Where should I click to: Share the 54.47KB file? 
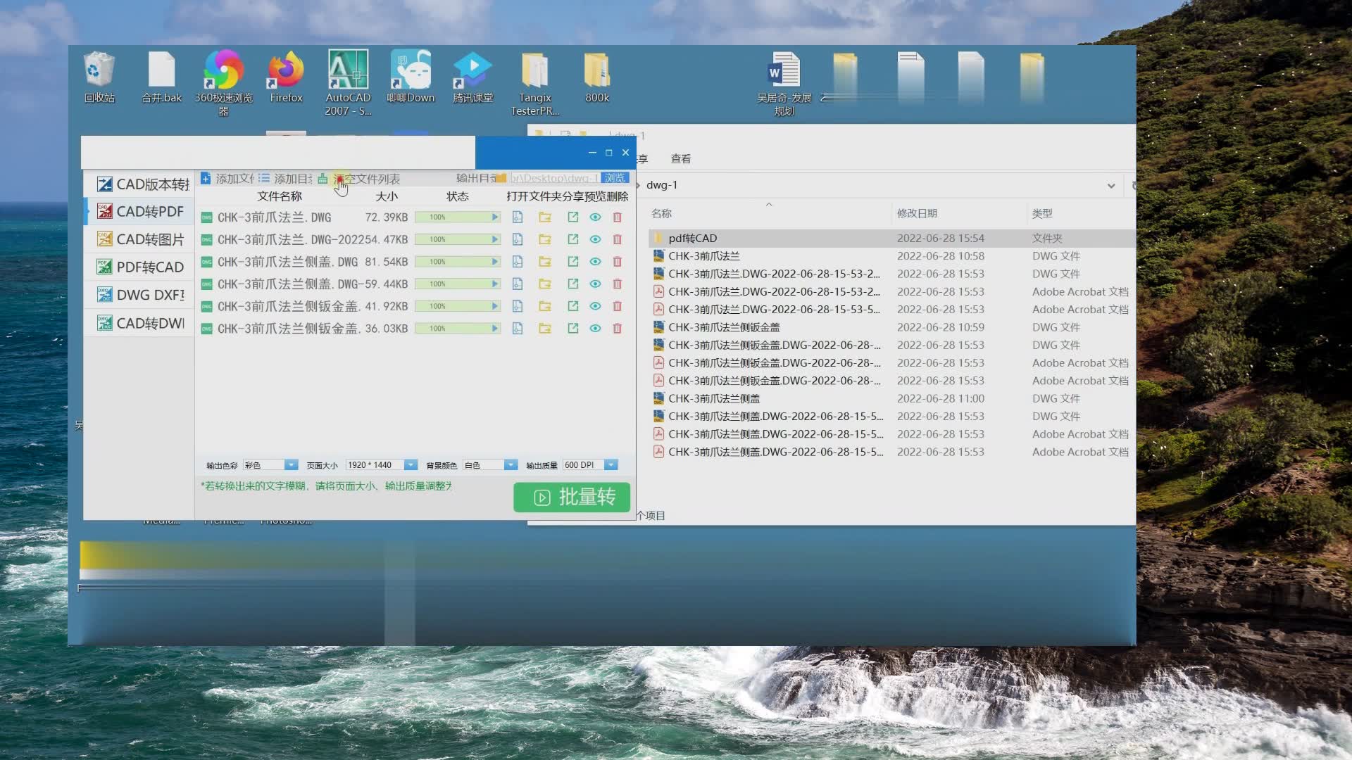coord(573,240)
